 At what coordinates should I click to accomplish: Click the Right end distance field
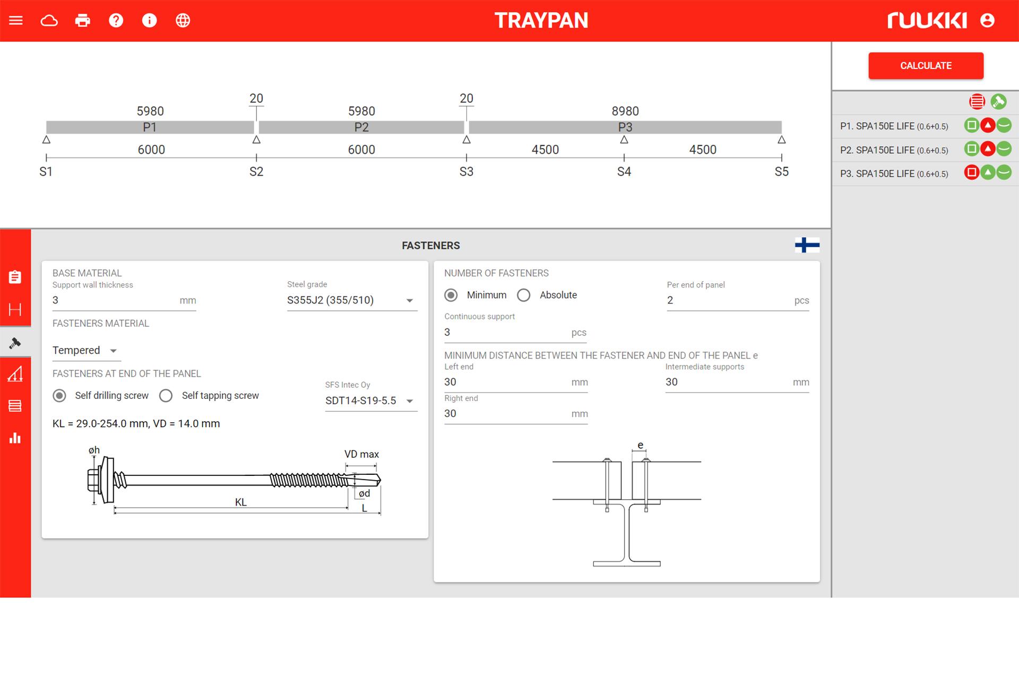(516, 414)
